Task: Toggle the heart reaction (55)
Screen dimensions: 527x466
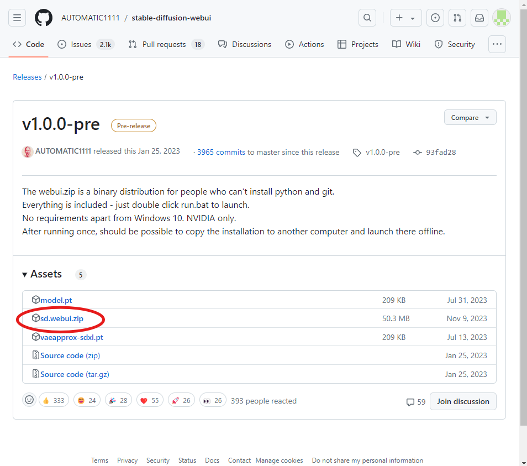Action: point(150,400)
